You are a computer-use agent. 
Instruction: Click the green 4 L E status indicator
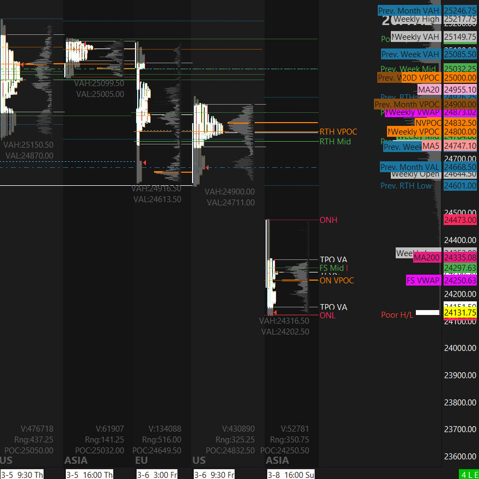coord(469,474)
